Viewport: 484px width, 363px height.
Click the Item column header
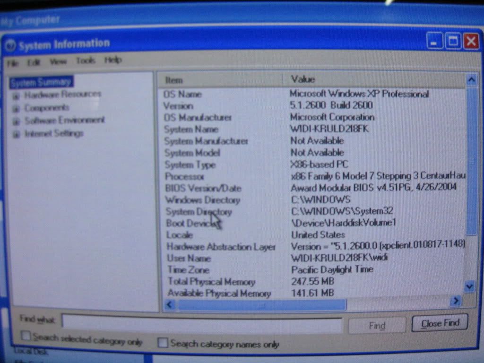click(220, 80)
